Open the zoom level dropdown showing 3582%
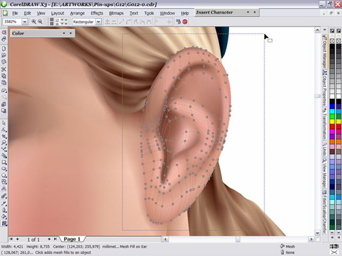The image size is (342, 256). [x=25, y=22]
